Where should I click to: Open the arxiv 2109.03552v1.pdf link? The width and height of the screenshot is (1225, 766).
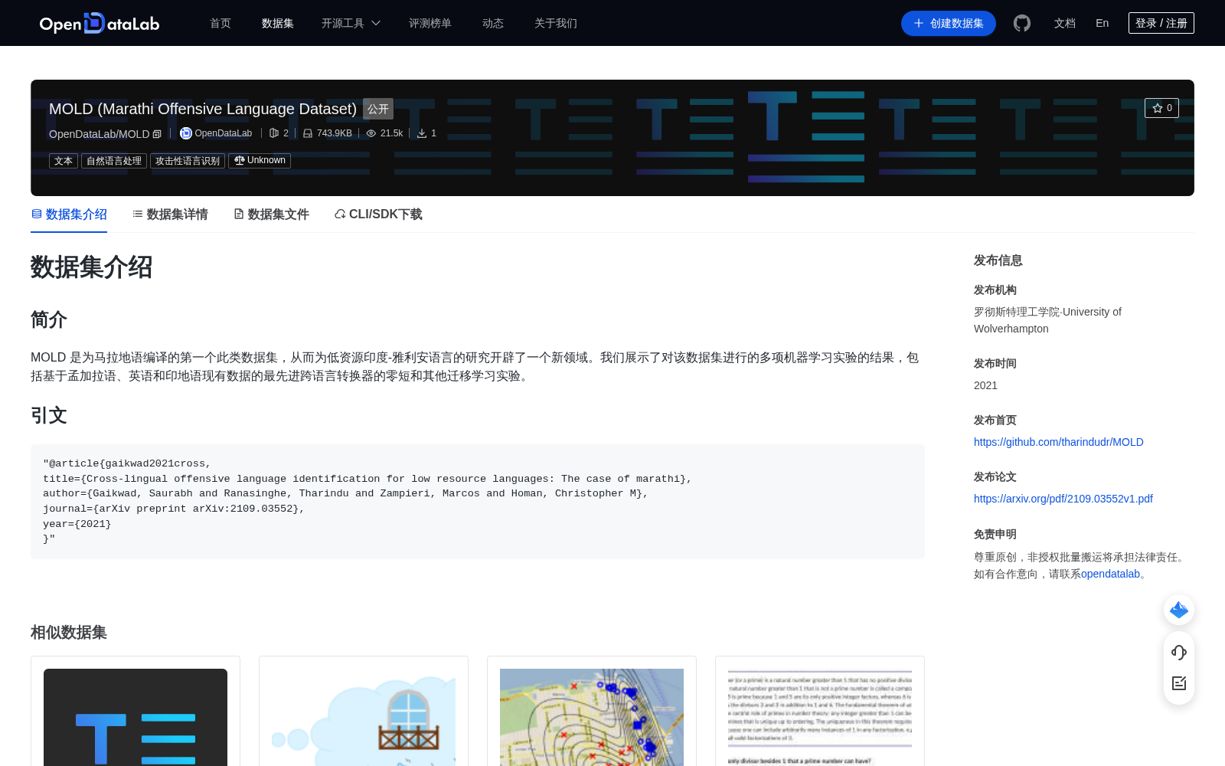[x=1063, y=499]
